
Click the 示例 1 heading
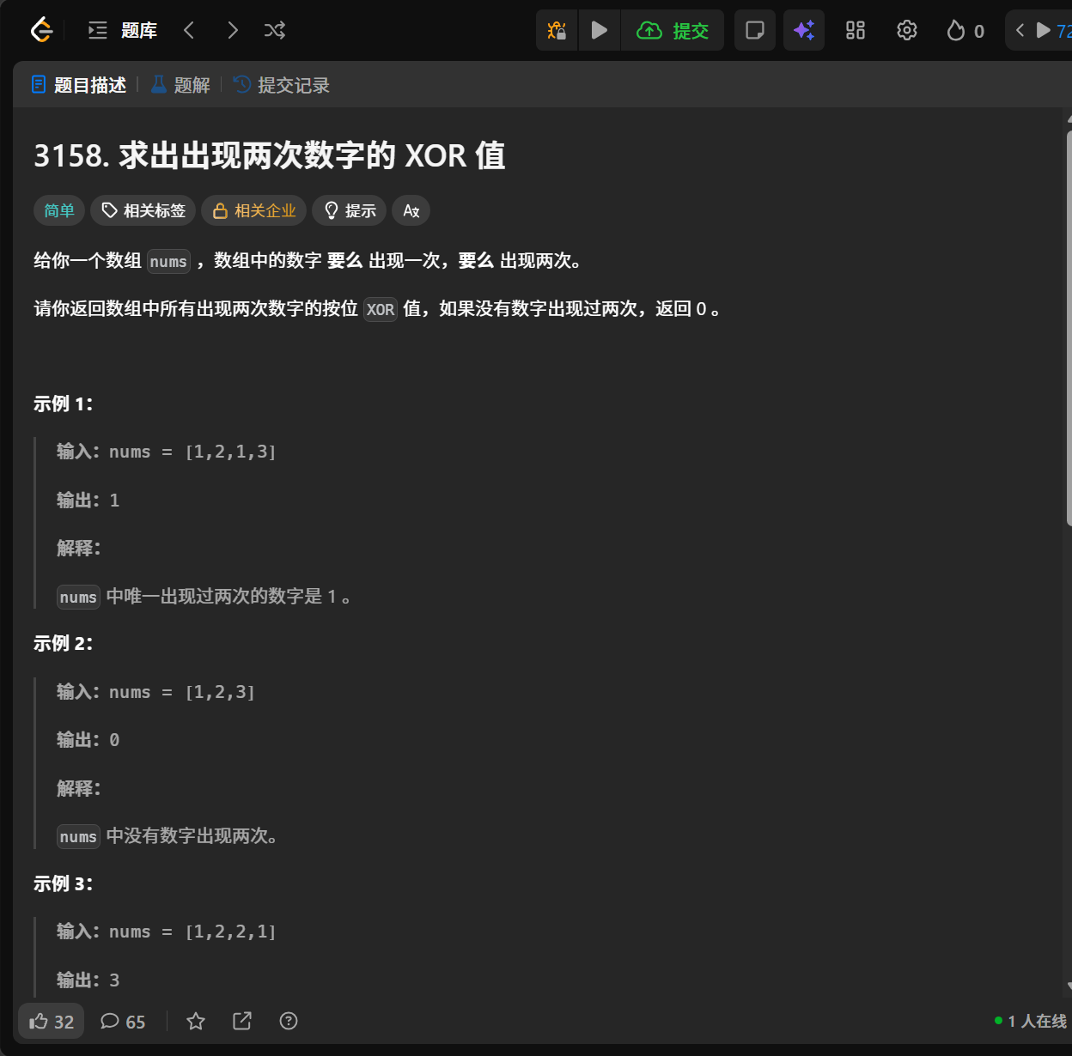[x=63, y=404]
